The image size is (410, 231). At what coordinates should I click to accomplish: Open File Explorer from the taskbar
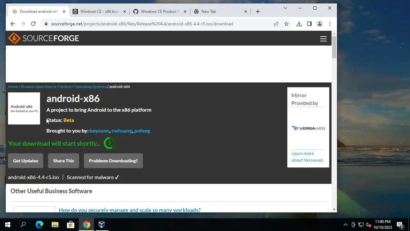coord(55,225)
